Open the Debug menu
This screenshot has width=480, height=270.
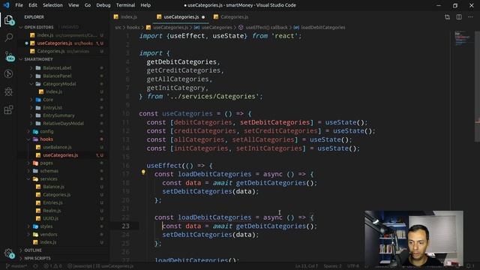[103, 5]
